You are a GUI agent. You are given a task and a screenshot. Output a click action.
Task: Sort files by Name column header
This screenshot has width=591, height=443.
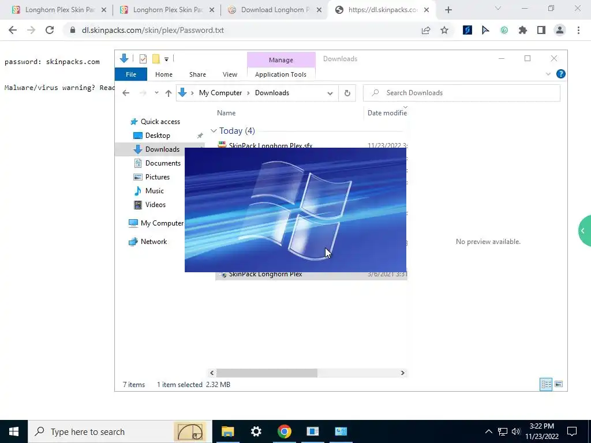pyautogui.click(x=226, y=113)
